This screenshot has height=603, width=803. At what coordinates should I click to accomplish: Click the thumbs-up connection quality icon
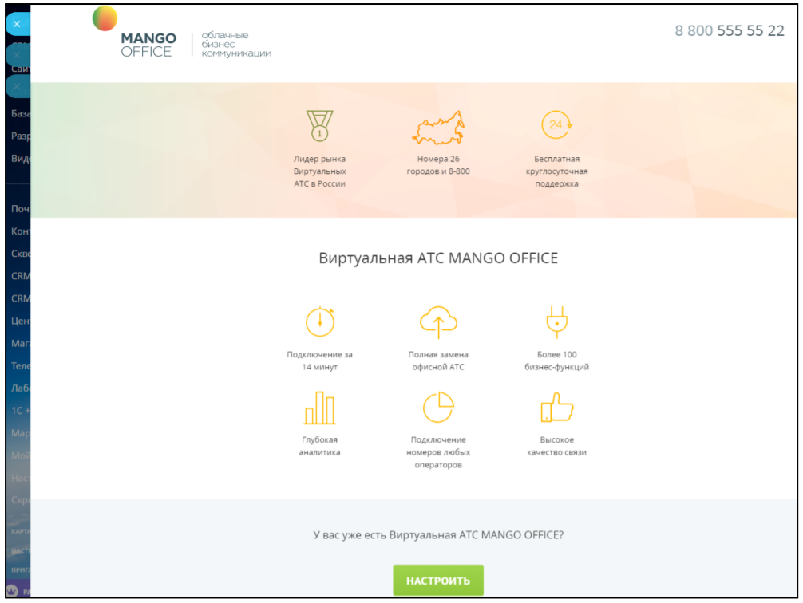pyautogui.click(x=556, y=408)
